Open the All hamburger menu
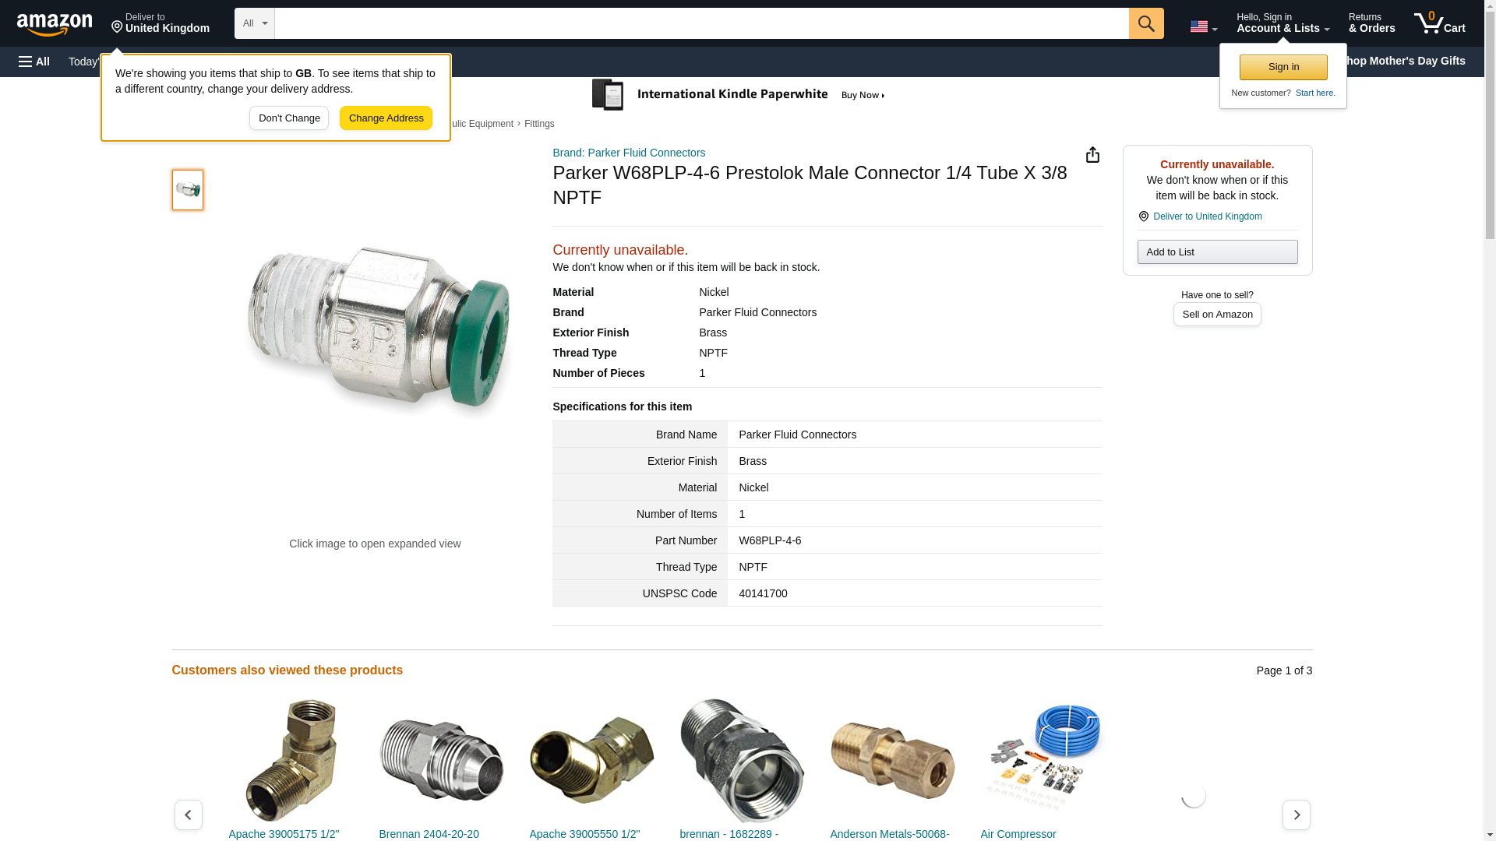The width and height of the screenshot is (1496, 841). click(34, 62)
